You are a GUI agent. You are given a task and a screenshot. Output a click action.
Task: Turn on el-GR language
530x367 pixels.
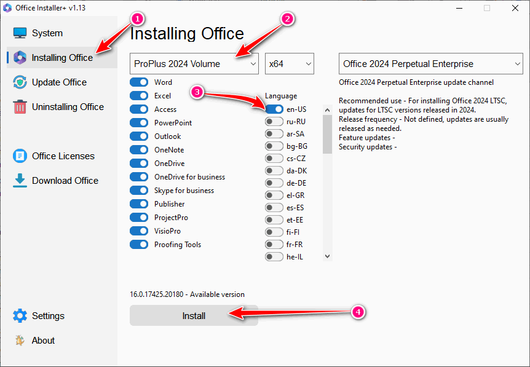(274, 195)
